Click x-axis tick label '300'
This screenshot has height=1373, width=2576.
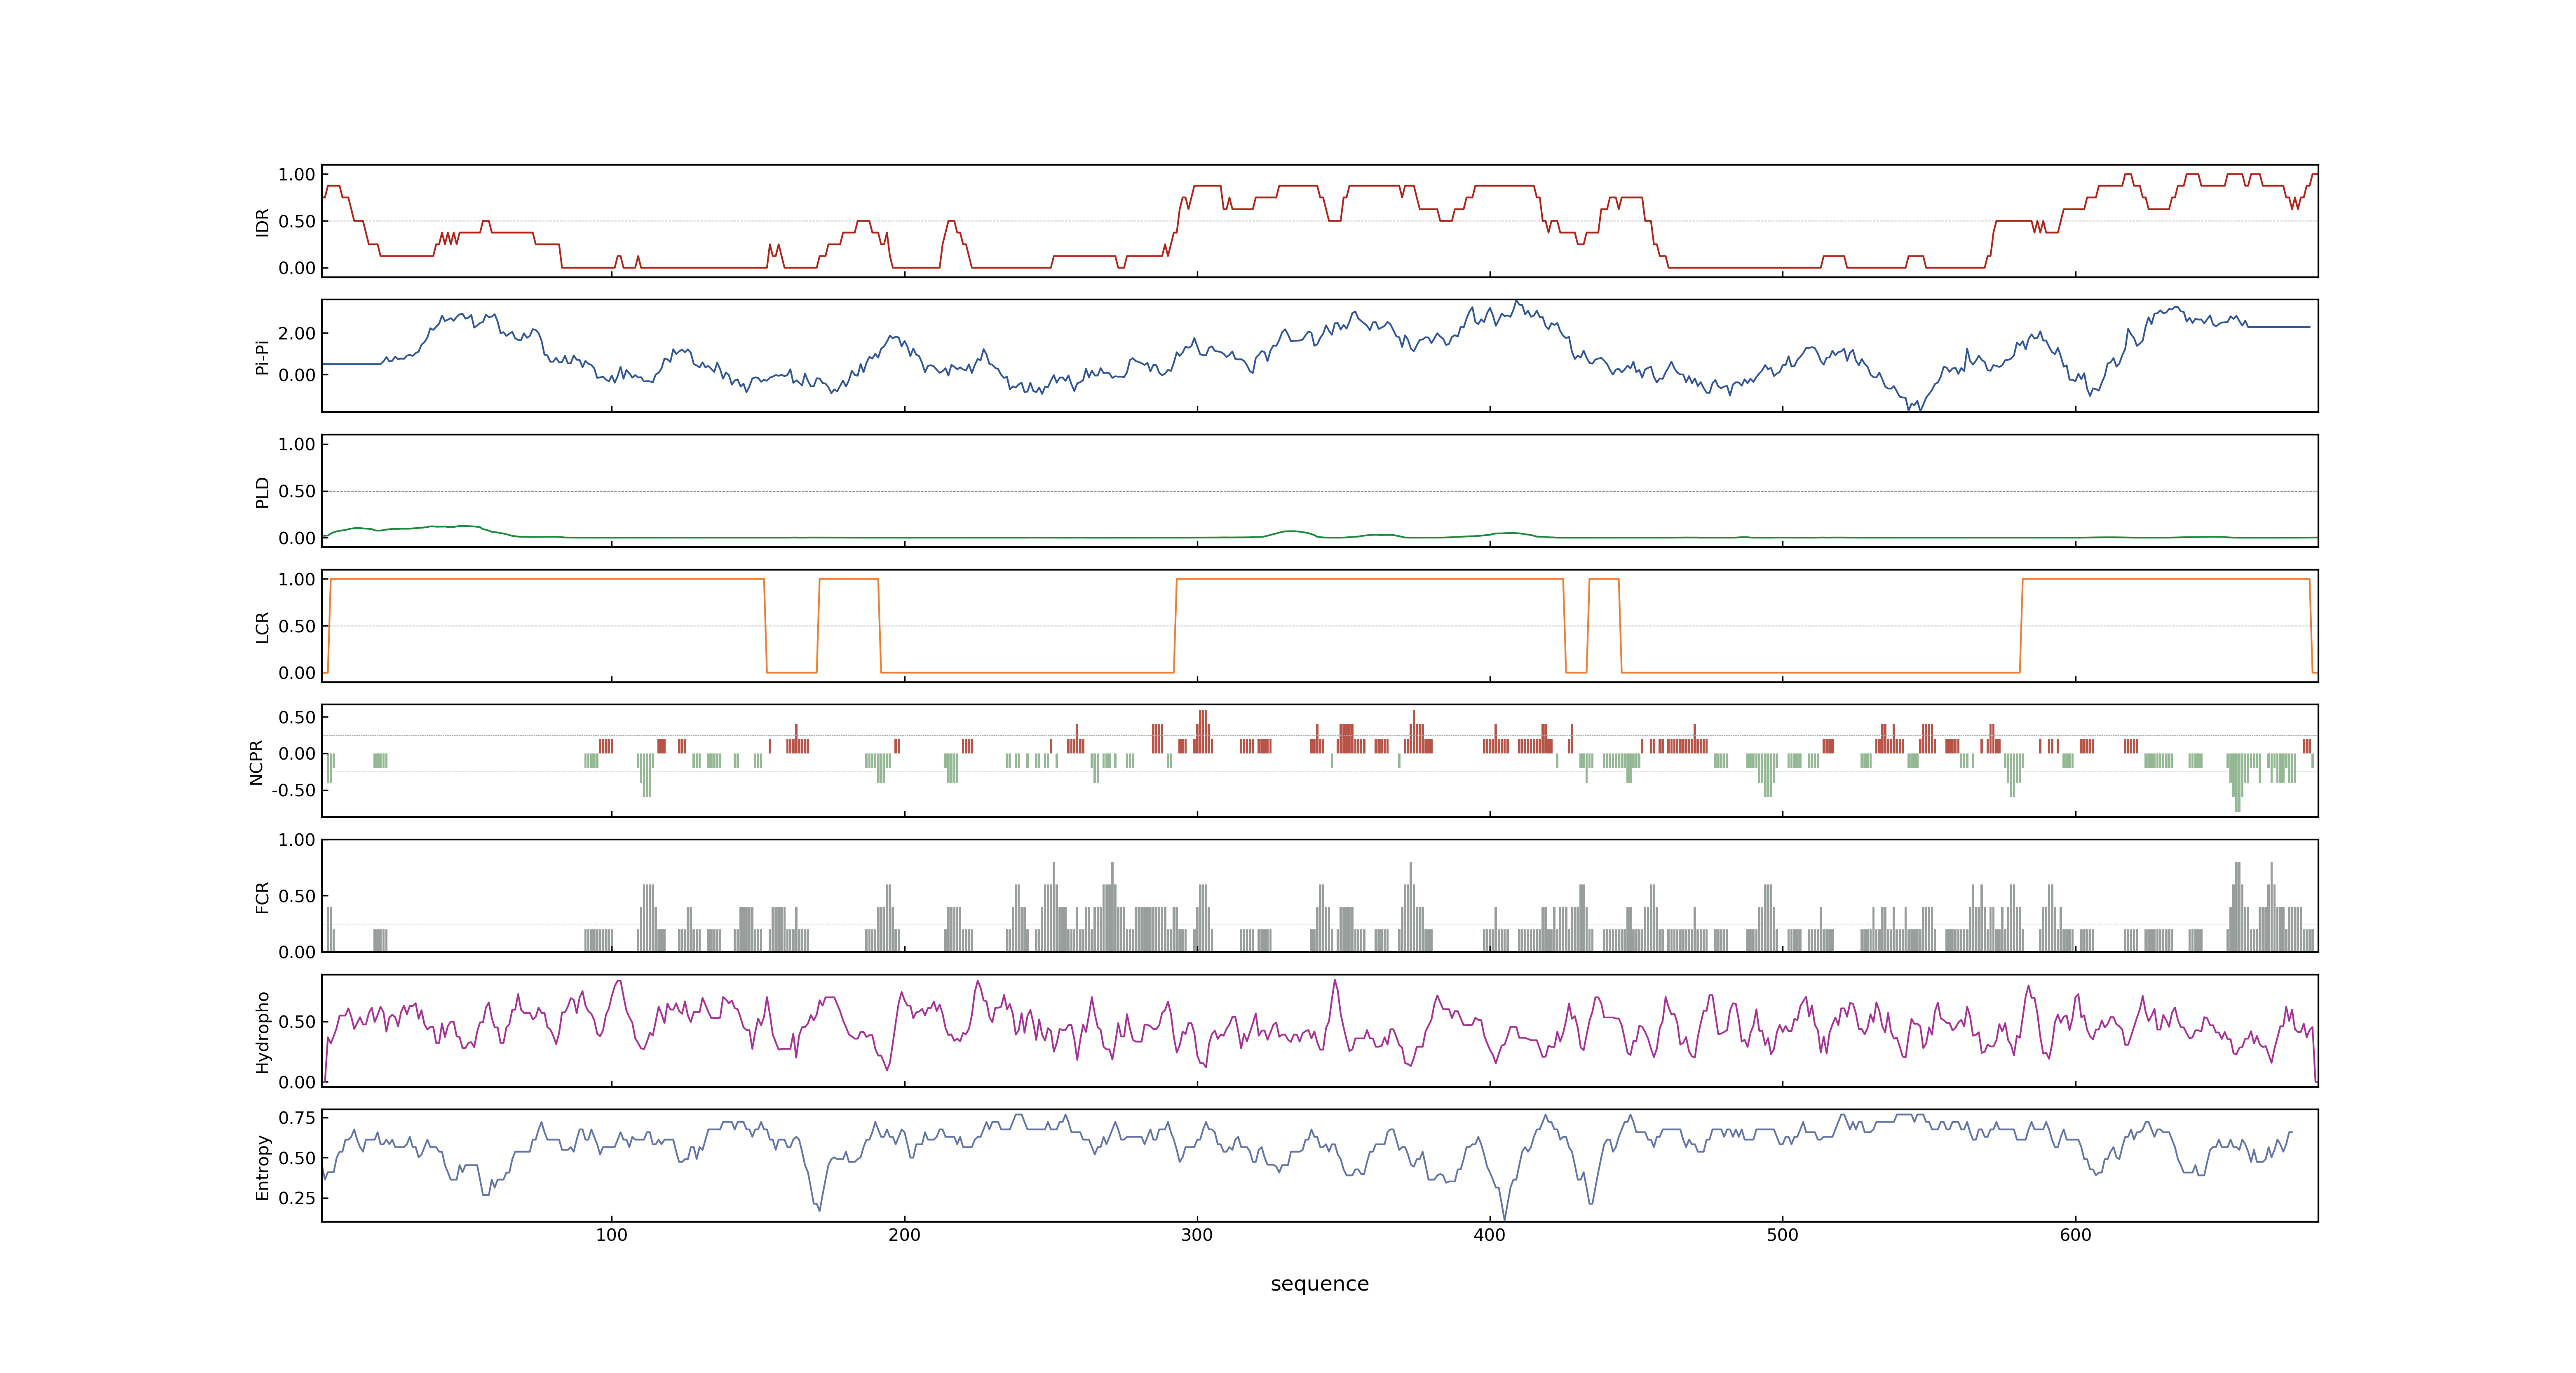[x=1197, y=1235]
